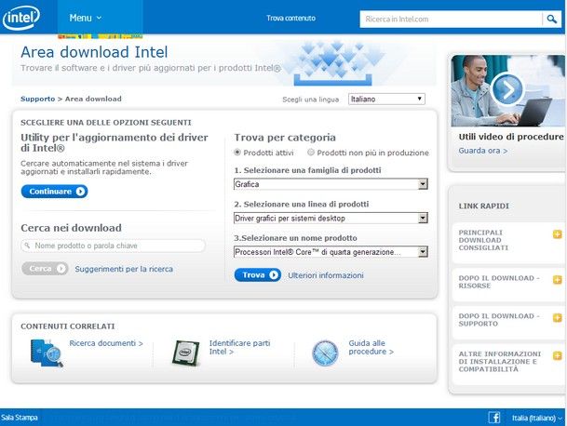This screenshot has height=426, width=567.
Task: Click the Intel logo
Action: click(21, 18)
